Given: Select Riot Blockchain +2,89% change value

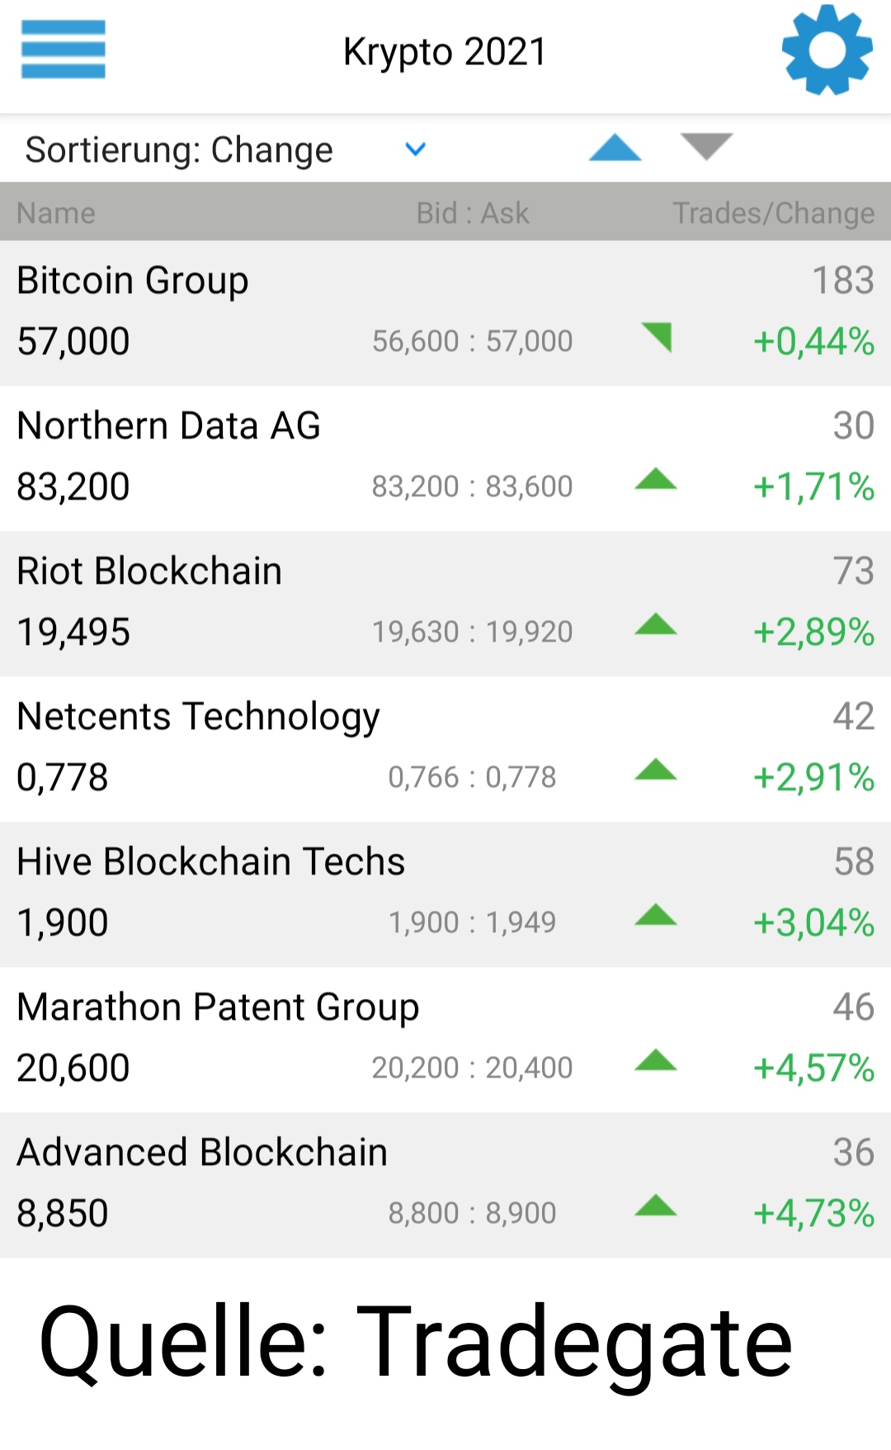Looking at the screenshot, I should pyautogui.click(x=813, y=633).
